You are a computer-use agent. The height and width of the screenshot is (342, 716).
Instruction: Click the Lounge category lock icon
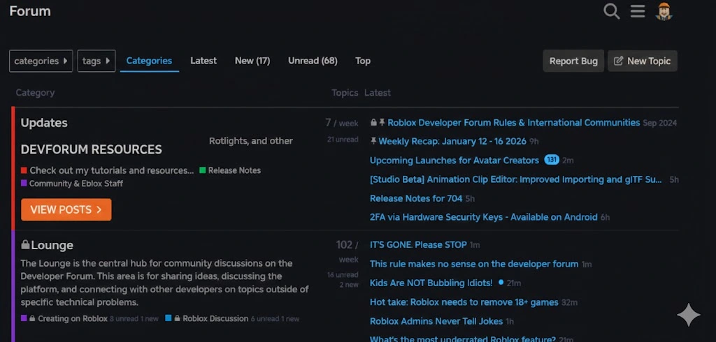(25, 245)
